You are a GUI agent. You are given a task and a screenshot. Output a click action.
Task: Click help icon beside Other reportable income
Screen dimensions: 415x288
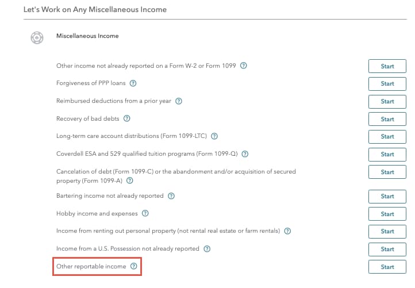point(134,266)
